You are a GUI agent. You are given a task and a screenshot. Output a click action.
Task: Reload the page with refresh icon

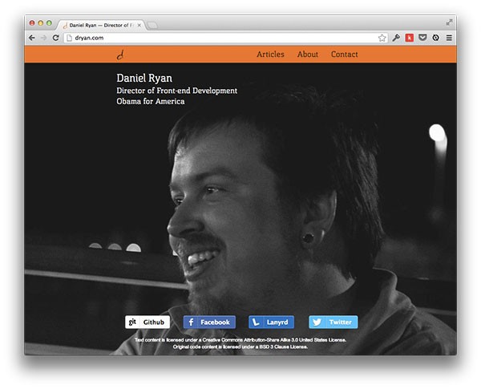tap(55, 38)
